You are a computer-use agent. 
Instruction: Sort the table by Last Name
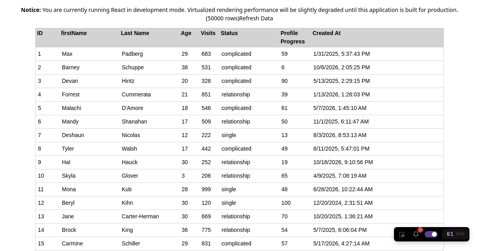tap(135, 33)
